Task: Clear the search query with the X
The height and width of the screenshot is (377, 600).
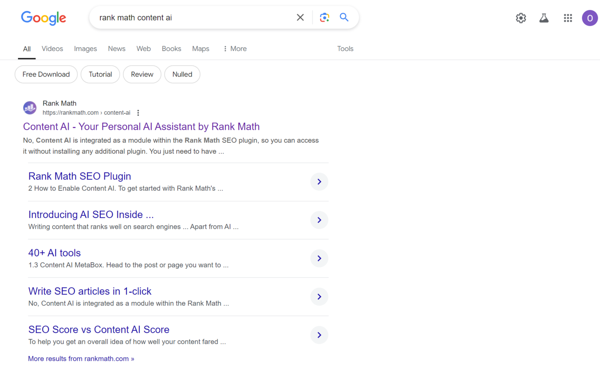Action: (x=300, y=17)
